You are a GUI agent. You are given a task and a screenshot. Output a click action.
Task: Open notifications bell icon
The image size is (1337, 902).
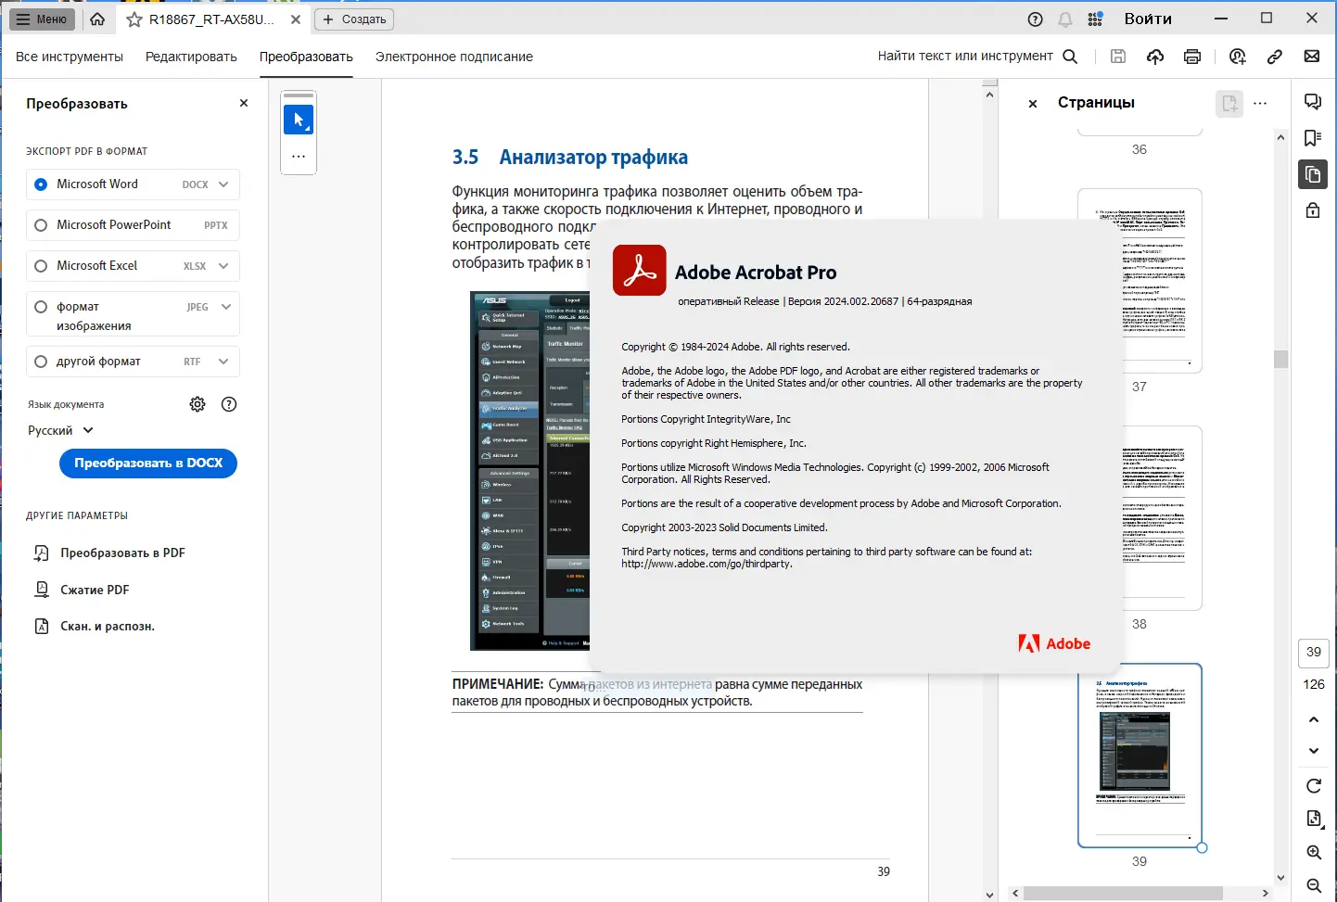coord(1065,19)
